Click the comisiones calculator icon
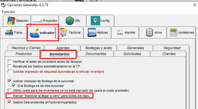Viewport: 198px width, 109px height. coord(173,32)
